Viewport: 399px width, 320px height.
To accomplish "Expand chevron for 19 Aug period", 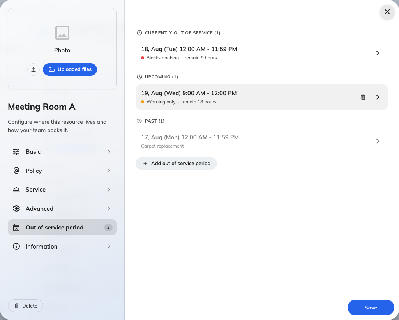I will (x=378, y=97).
